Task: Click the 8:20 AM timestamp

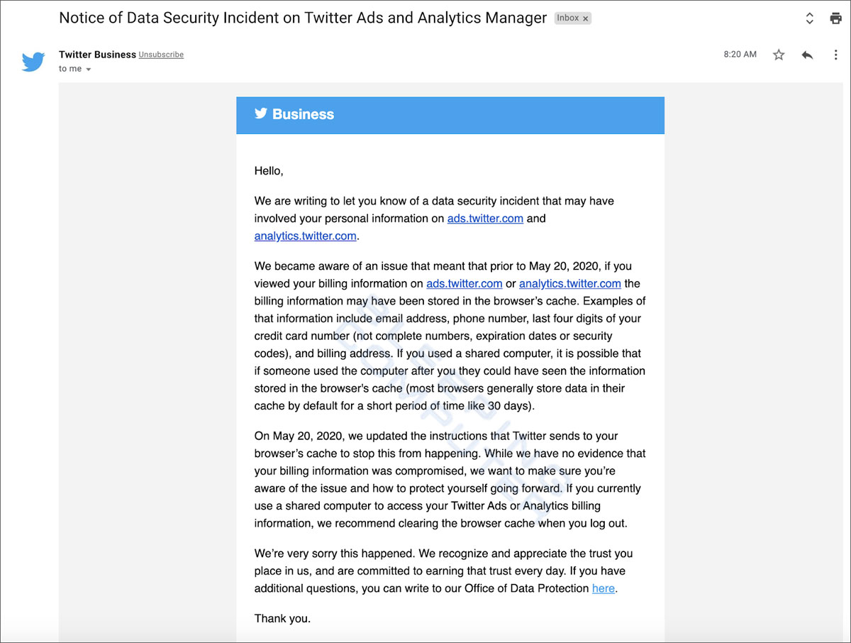Action: click(x=740, y=55)
